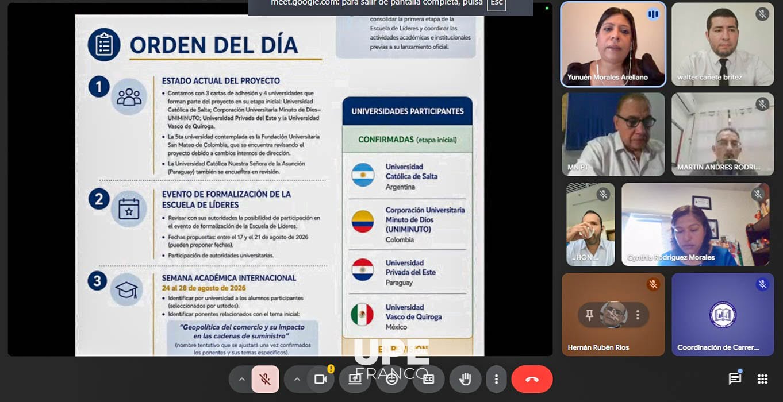Viewport: 783px width, 402px height.
Task: Click circled number 1 in the agenda
Action: tap(99, 87)
